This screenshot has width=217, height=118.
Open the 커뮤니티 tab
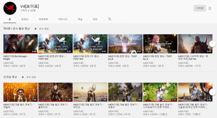click(63, 19)
